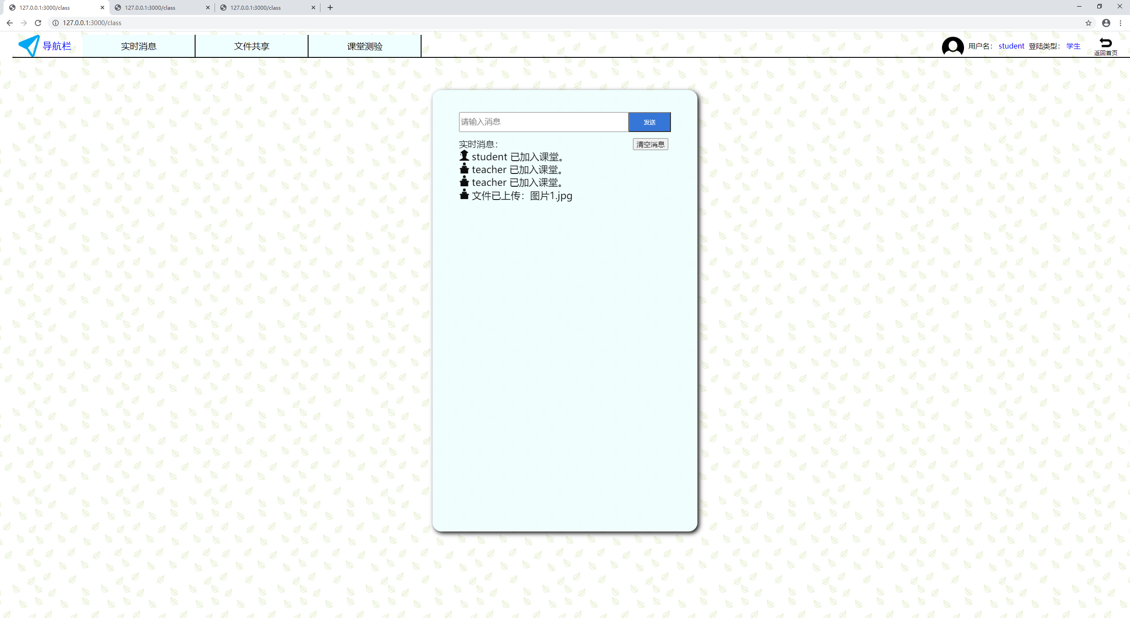Bookmark this page with the star icon
This screenshot has width=1130, height=618.
tap(1089, 23)
